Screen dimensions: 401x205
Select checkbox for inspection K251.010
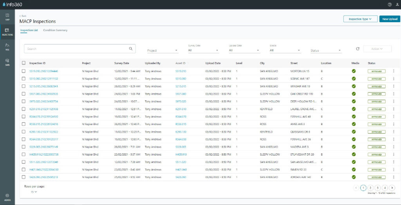23,109
